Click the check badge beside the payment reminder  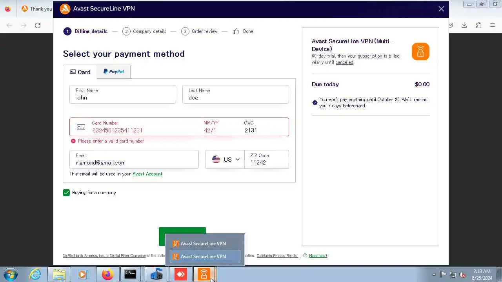tap(315, 103)
